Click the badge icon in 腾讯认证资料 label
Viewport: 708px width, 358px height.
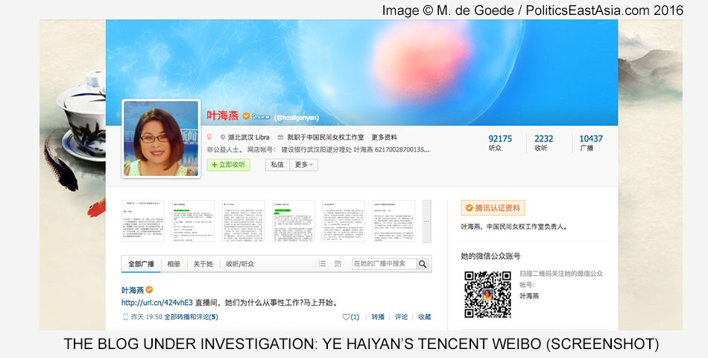click(469, 208)
